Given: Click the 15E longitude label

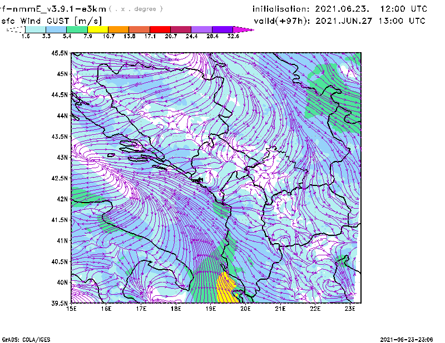Looking at the screenshot, I should (x=71, y=309).
